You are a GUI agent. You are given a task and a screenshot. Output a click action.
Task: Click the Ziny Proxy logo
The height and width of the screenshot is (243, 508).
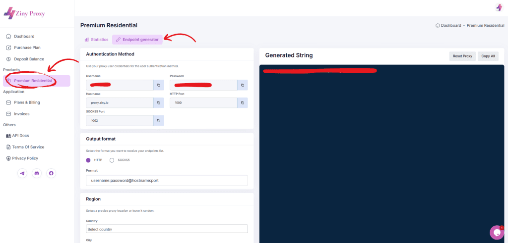24,13
